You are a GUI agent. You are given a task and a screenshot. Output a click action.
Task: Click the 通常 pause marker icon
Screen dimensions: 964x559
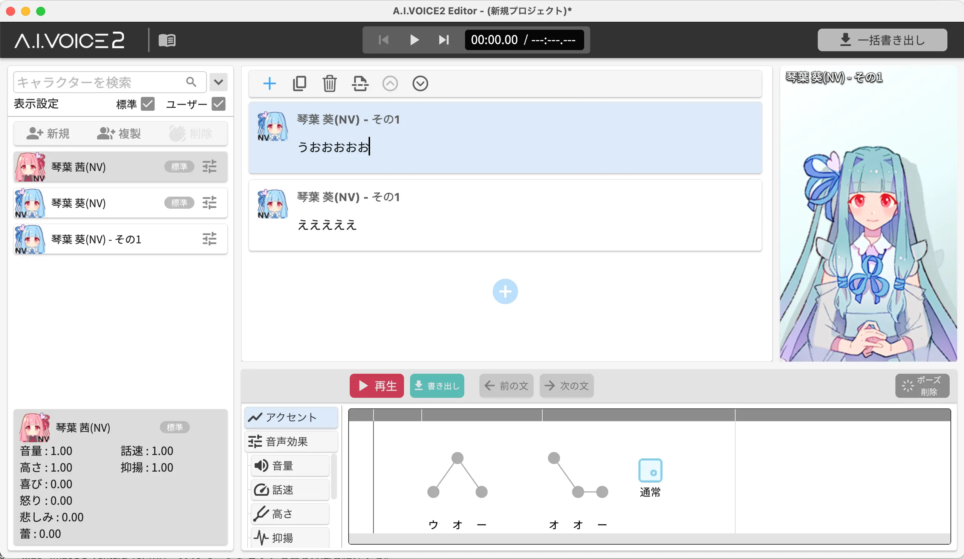click(650, 470)
